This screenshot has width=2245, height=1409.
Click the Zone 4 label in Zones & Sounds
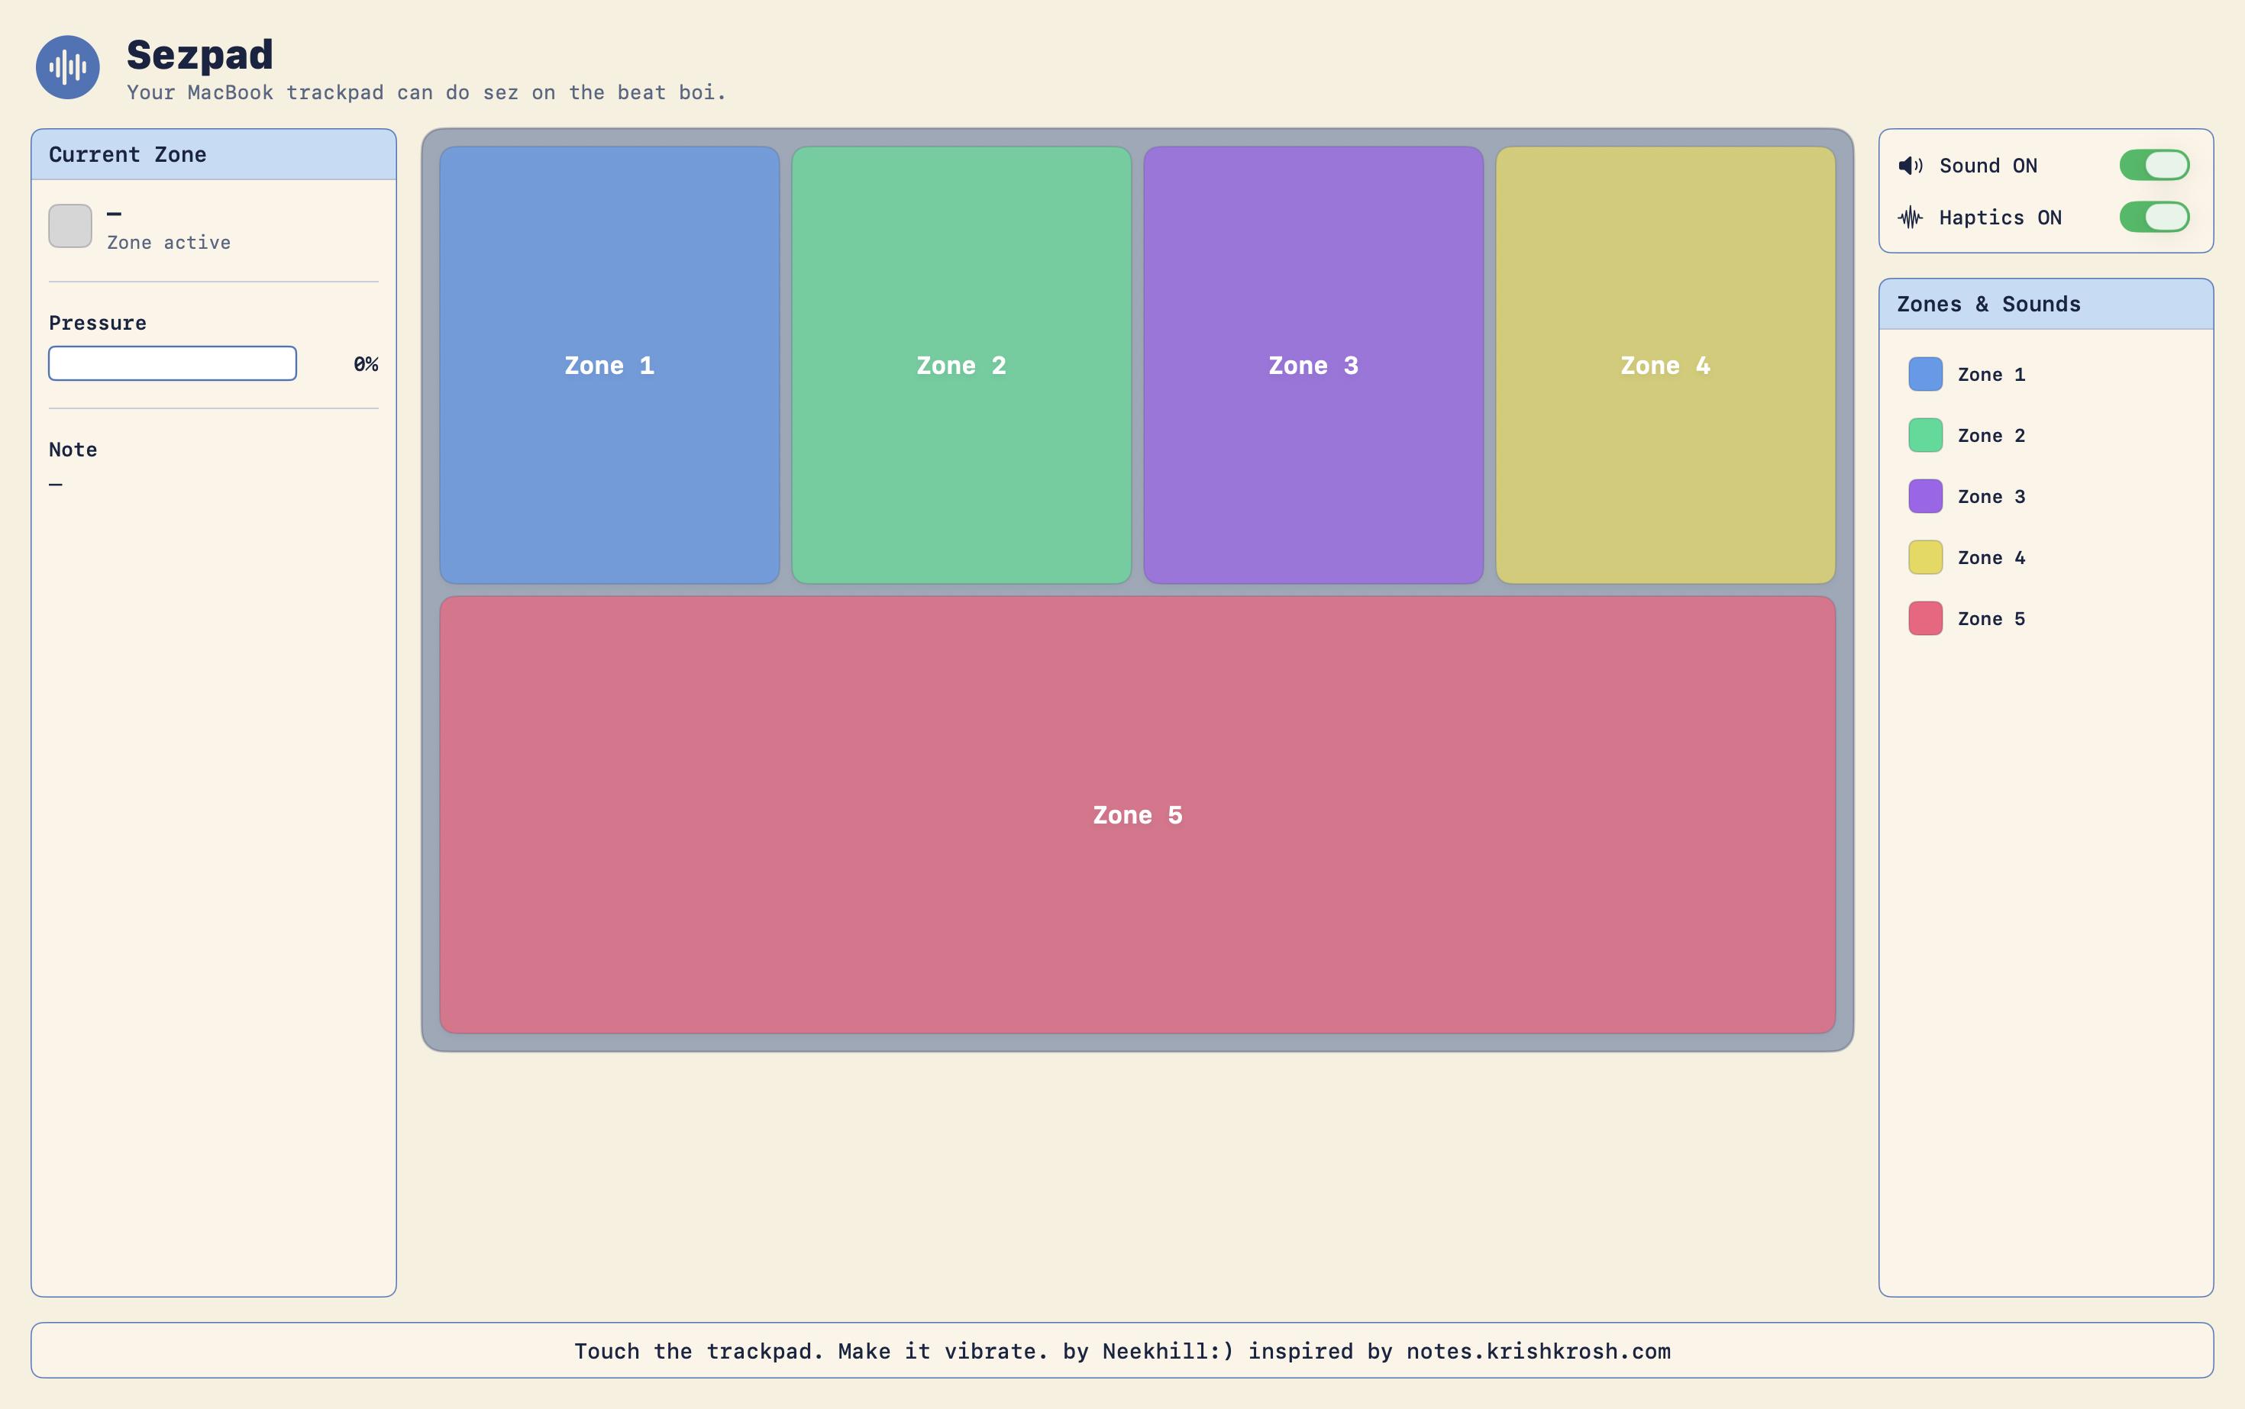coord(1991,557)
